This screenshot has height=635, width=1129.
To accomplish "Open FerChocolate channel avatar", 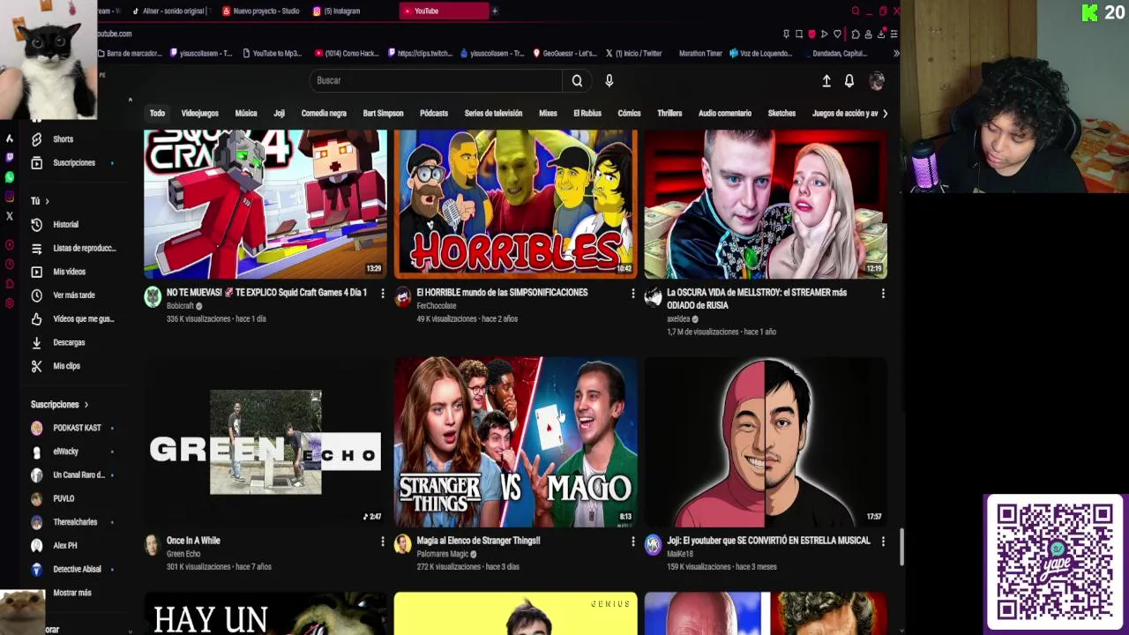I will coord(403,297).
